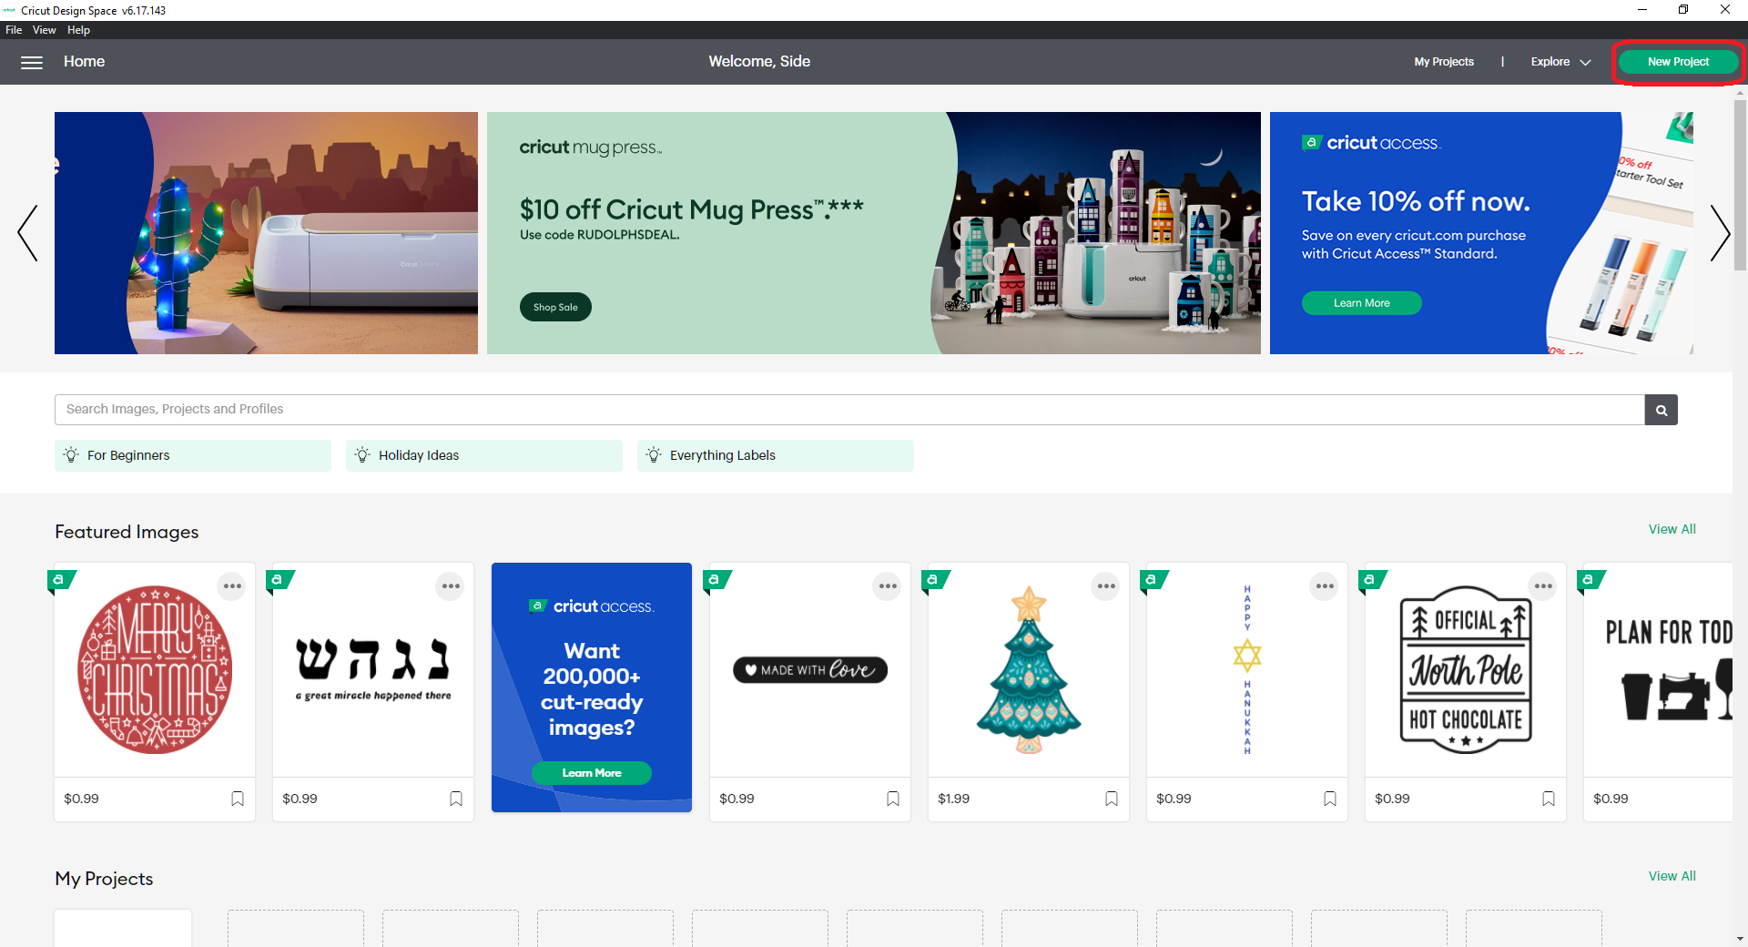Click Cricut Access badge on Christmas tree card
Image resolution: width=1748 pixels, height=947 pixels.
[935, 580]
